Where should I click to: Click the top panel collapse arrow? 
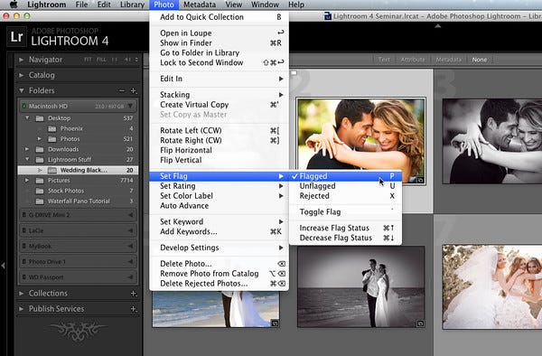point(437,26)
